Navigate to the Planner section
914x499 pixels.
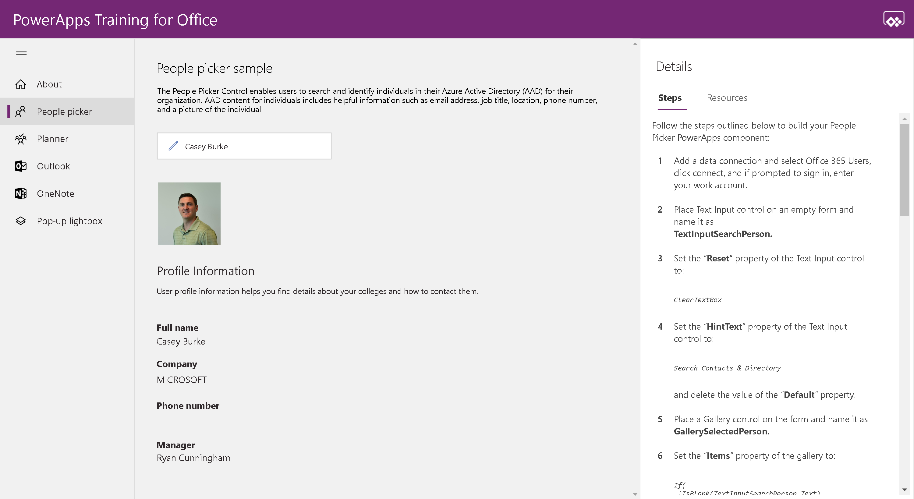coord(52,139)
